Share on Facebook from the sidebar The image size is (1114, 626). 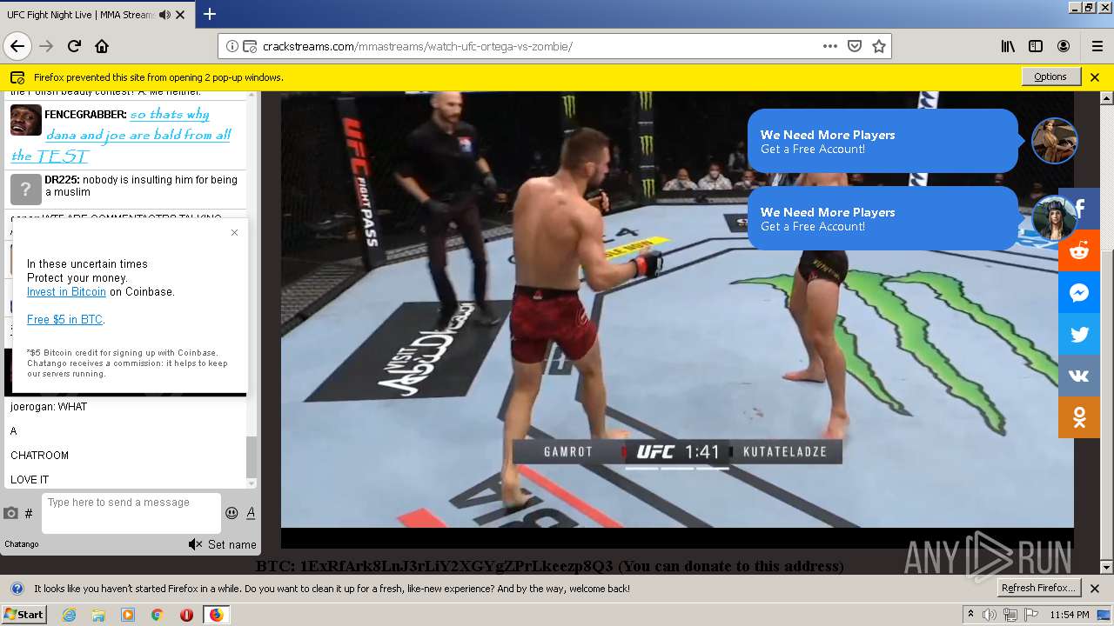[1079, 209]
